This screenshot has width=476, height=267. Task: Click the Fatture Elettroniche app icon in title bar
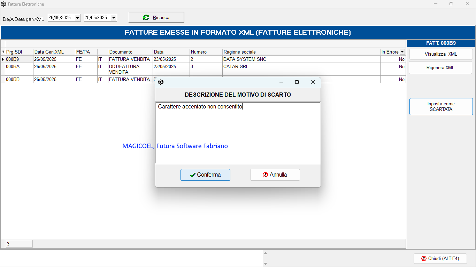point(4,4)
